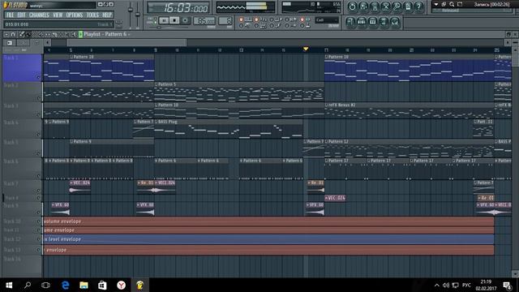The image size is (519, 292).
Task: Show the mixer via round shortcut icon
Action: [395, 22]
